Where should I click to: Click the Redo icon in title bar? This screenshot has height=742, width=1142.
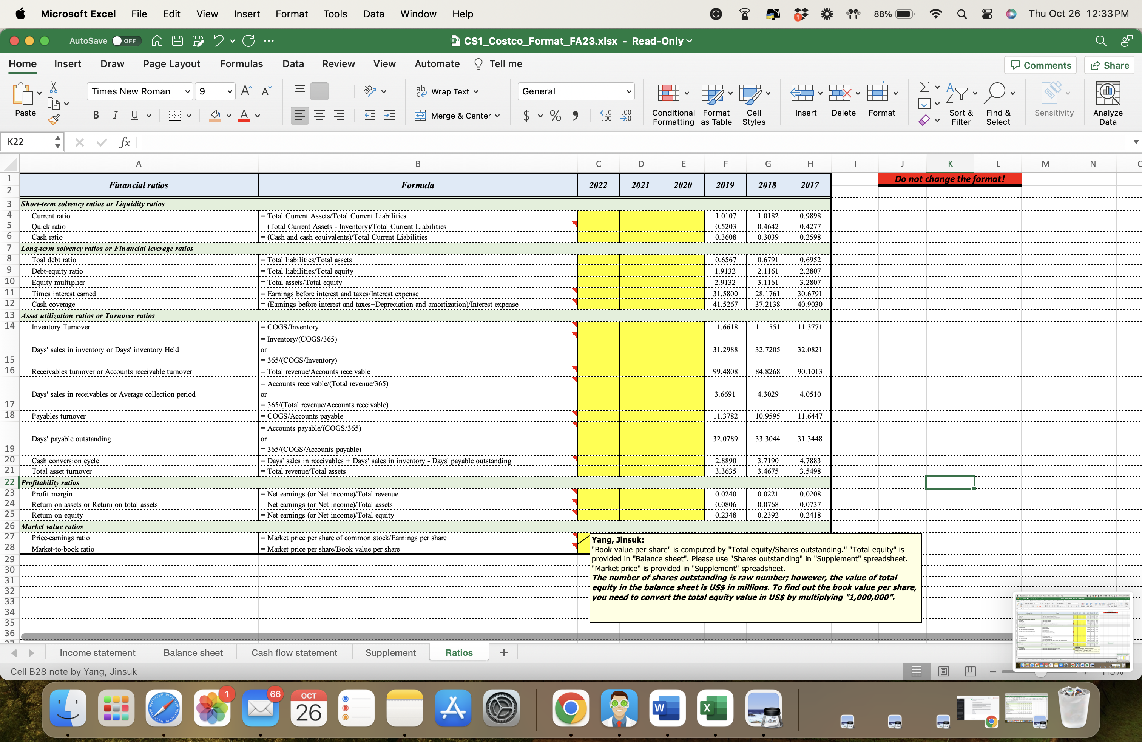248,41
